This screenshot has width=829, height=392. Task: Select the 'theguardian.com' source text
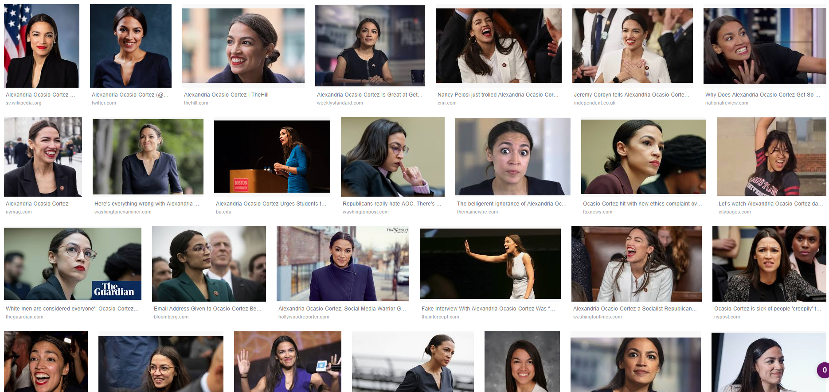tap(24, 317)
